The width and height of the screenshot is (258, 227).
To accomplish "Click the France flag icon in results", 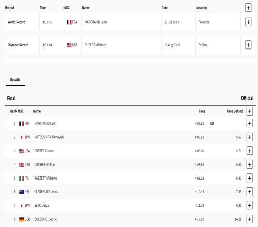I will point(22,124).
